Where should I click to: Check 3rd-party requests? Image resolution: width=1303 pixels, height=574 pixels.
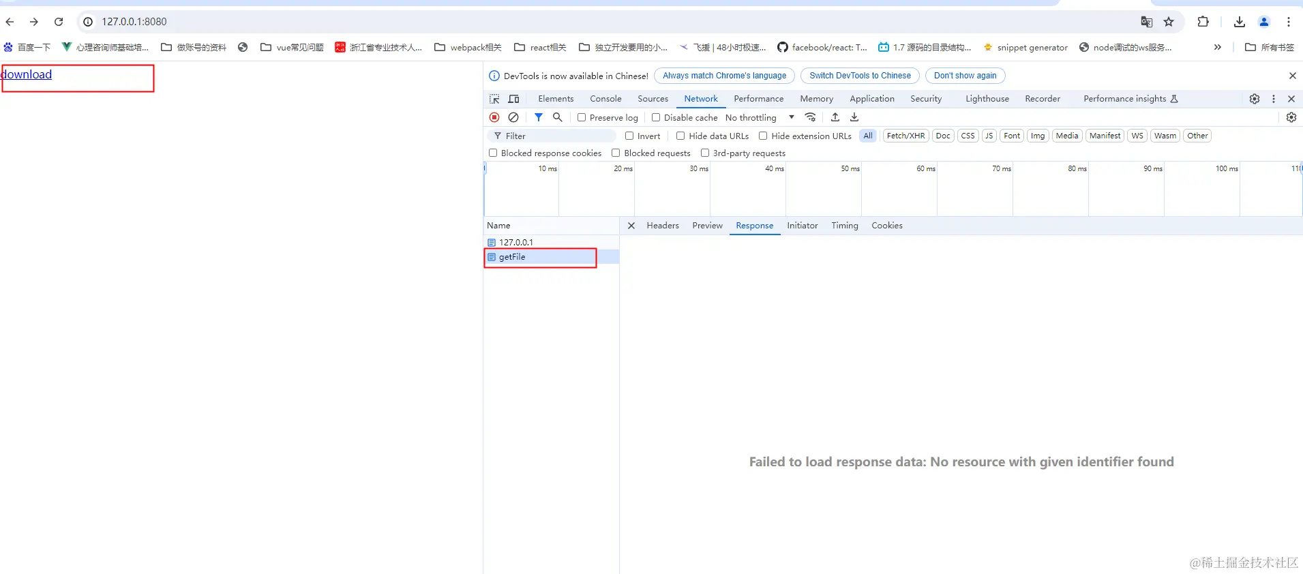[705, 153]
